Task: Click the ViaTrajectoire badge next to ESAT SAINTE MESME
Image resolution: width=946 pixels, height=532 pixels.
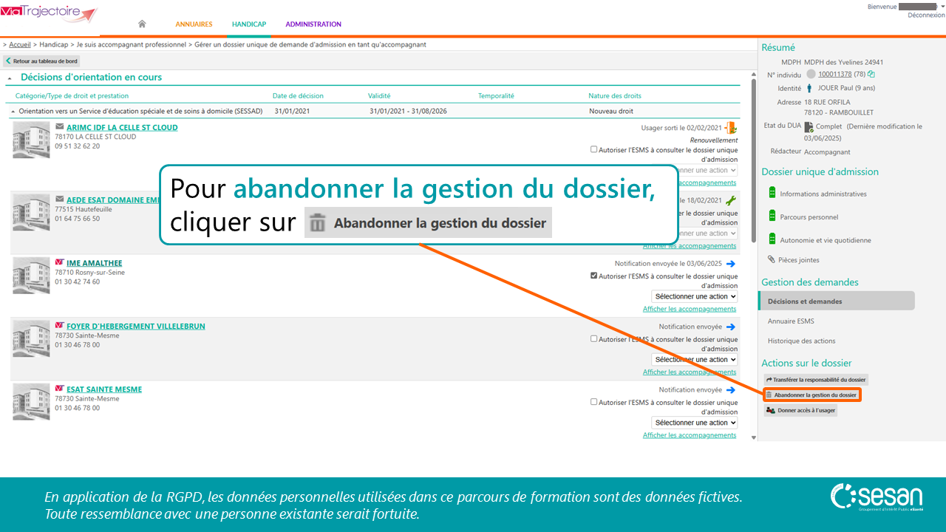Action: tap(60, 389)
